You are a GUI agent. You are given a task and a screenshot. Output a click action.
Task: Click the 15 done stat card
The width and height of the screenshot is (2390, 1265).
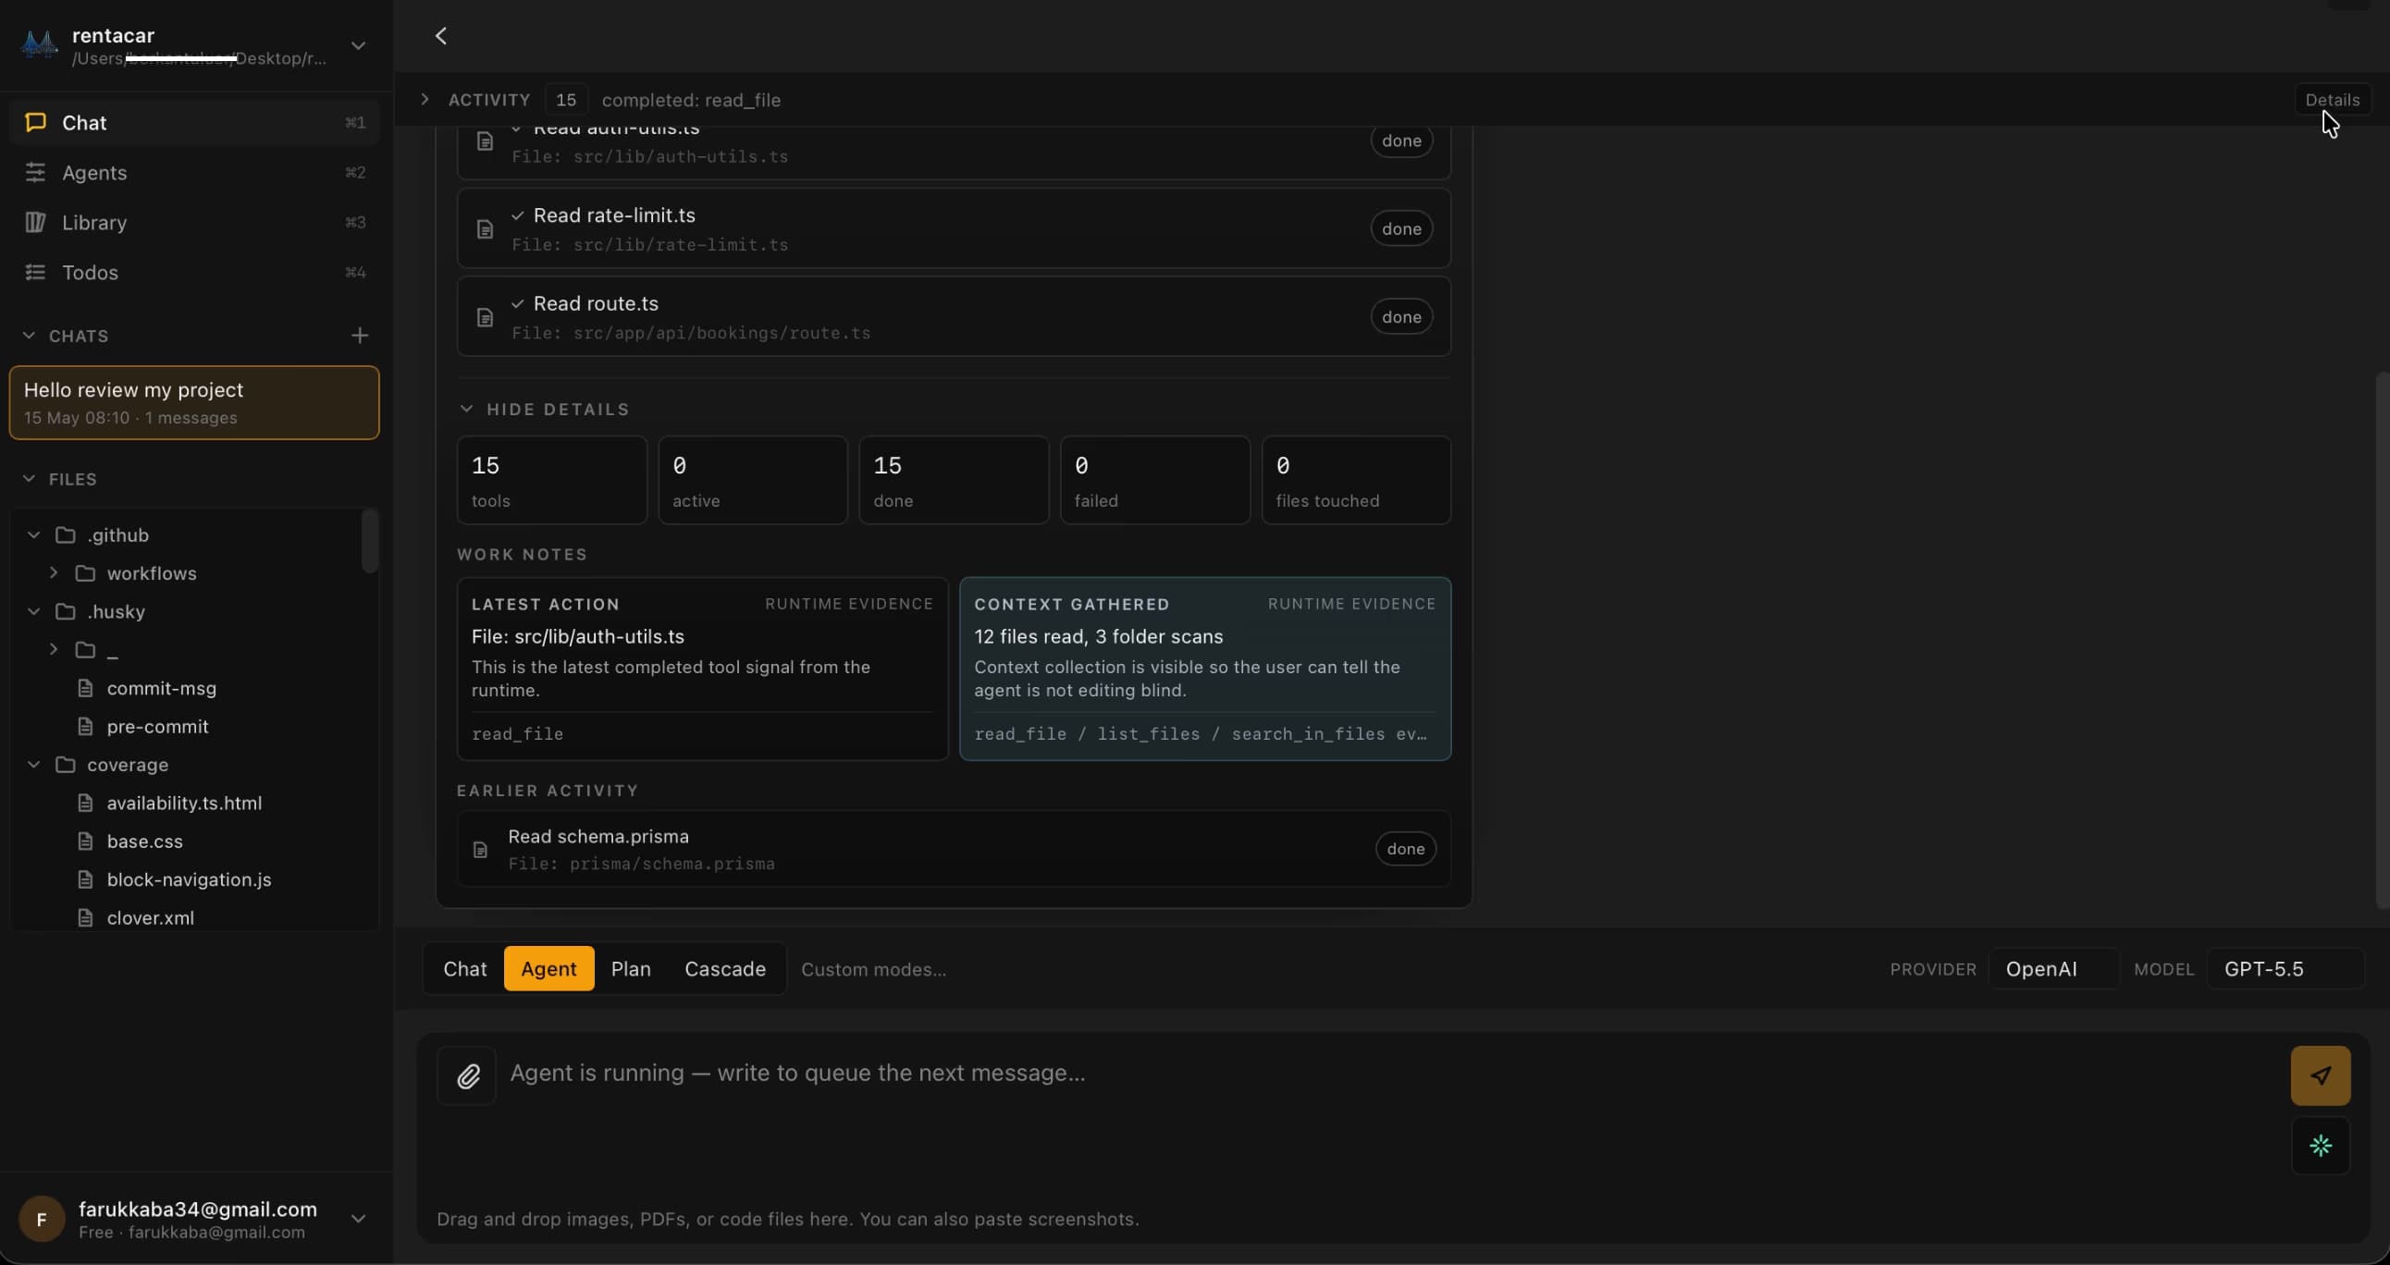[954, 481]
